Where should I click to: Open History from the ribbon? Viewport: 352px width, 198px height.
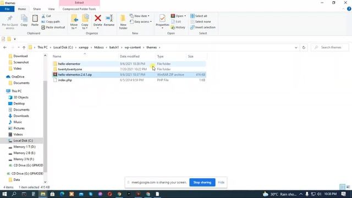[x=178, y=27]
